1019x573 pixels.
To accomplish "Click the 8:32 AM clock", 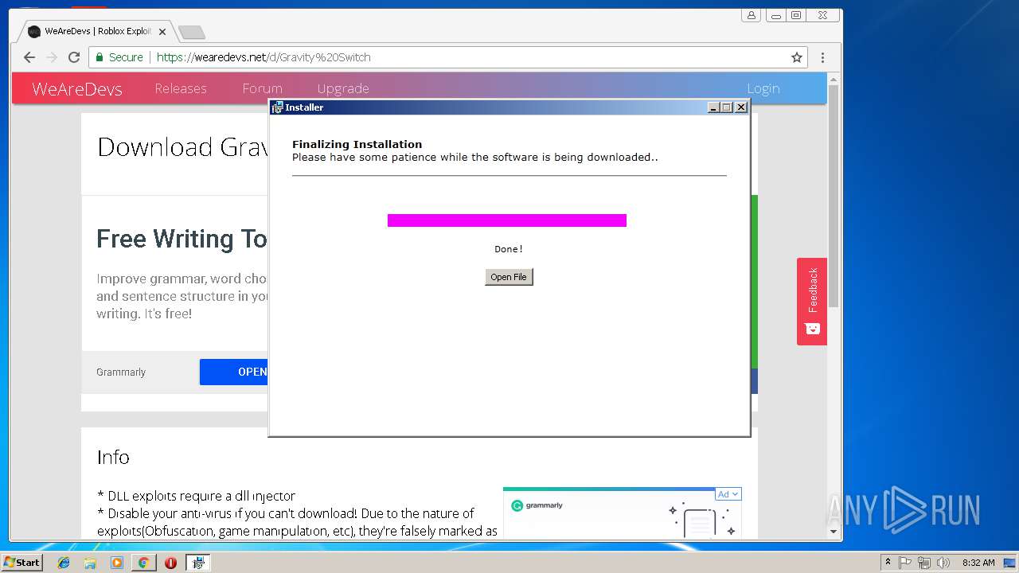I will pyautogui.click(x=978, y=563).
